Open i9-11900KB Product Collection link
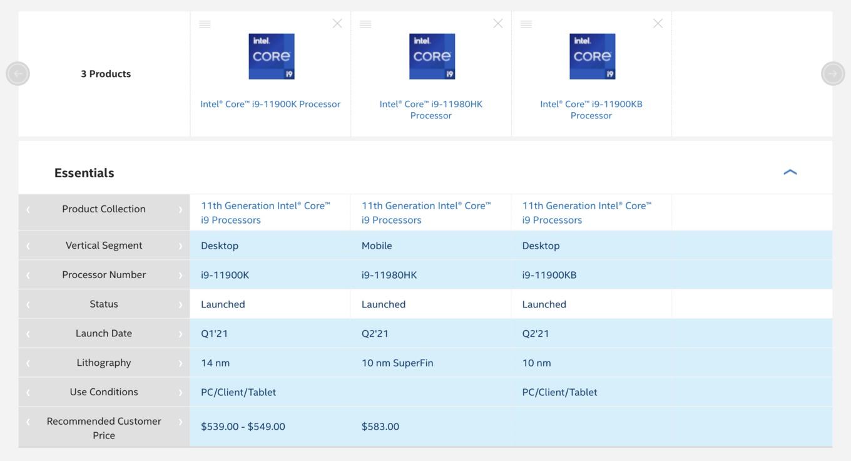The image size is (851, 461). 587,213
